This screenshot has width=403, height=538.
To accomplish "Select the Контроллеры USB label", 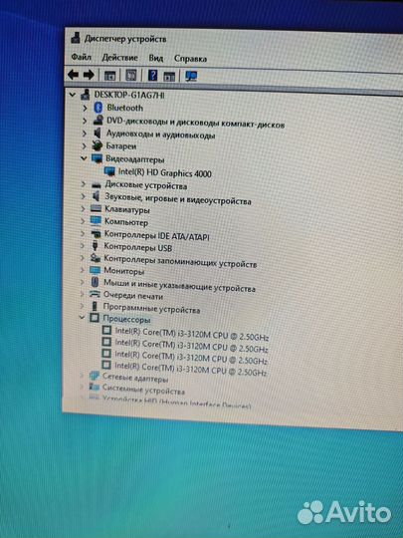I will click(137, 247).
